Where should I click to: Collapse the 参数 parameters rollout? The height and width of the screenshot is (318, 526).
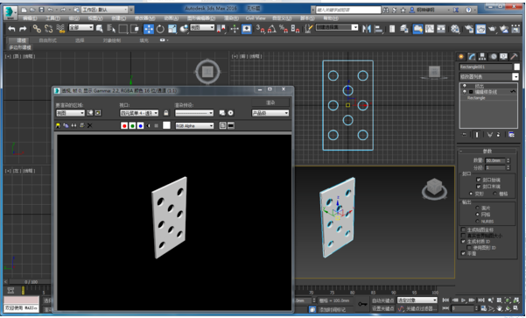click(x=487, y=151)
